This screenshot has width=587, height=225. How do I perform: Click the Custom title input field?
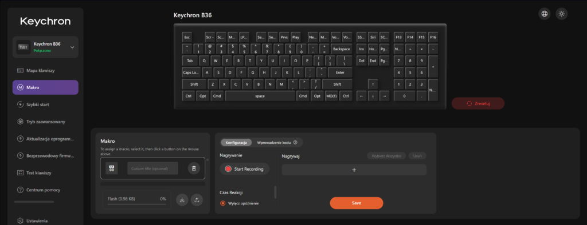[x=152, y=168]
